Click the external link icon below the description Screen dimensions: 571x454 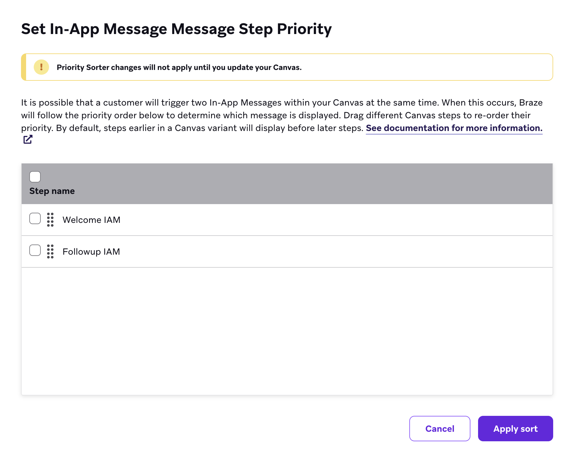pyautogui.click(x=28, y=139)
